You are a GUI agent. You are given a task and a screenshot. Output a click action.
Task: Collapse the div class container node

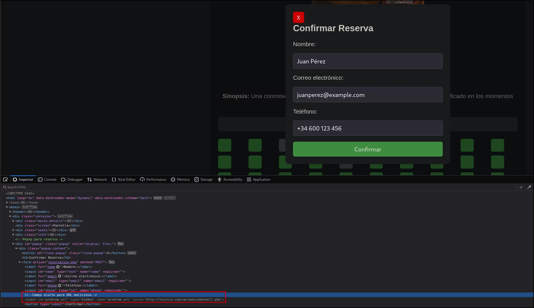10,216
